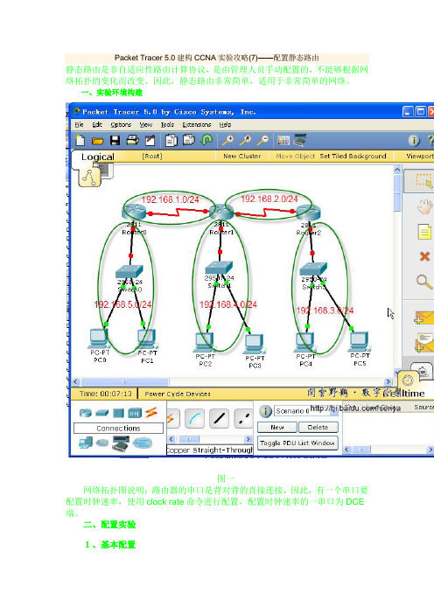Viewport: 434px width, 614px height.
Task: Select the dashed-rectangle Select tool
Action: pos(423,181)
